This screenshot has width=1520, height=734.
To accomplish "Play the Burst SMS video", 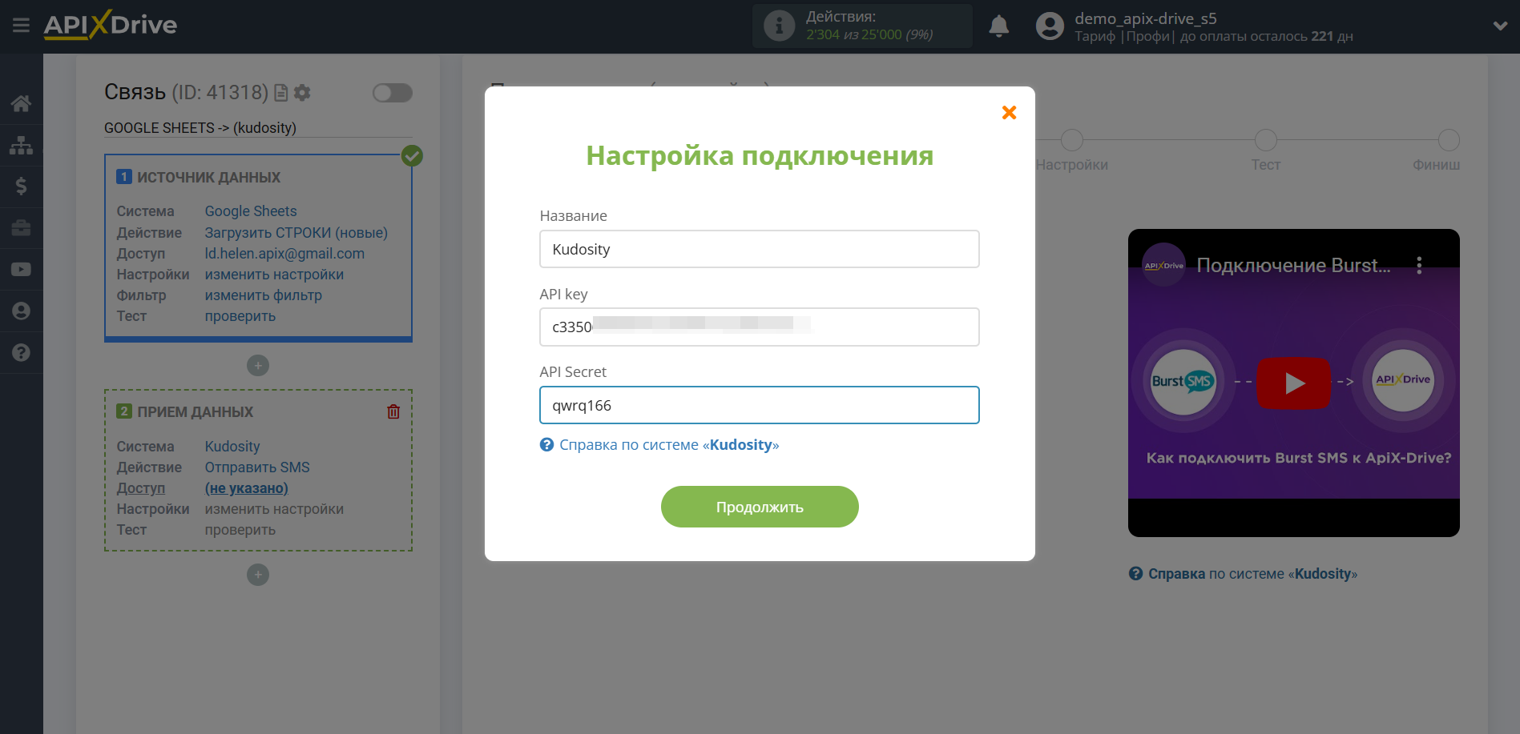I will [1293, 383].
